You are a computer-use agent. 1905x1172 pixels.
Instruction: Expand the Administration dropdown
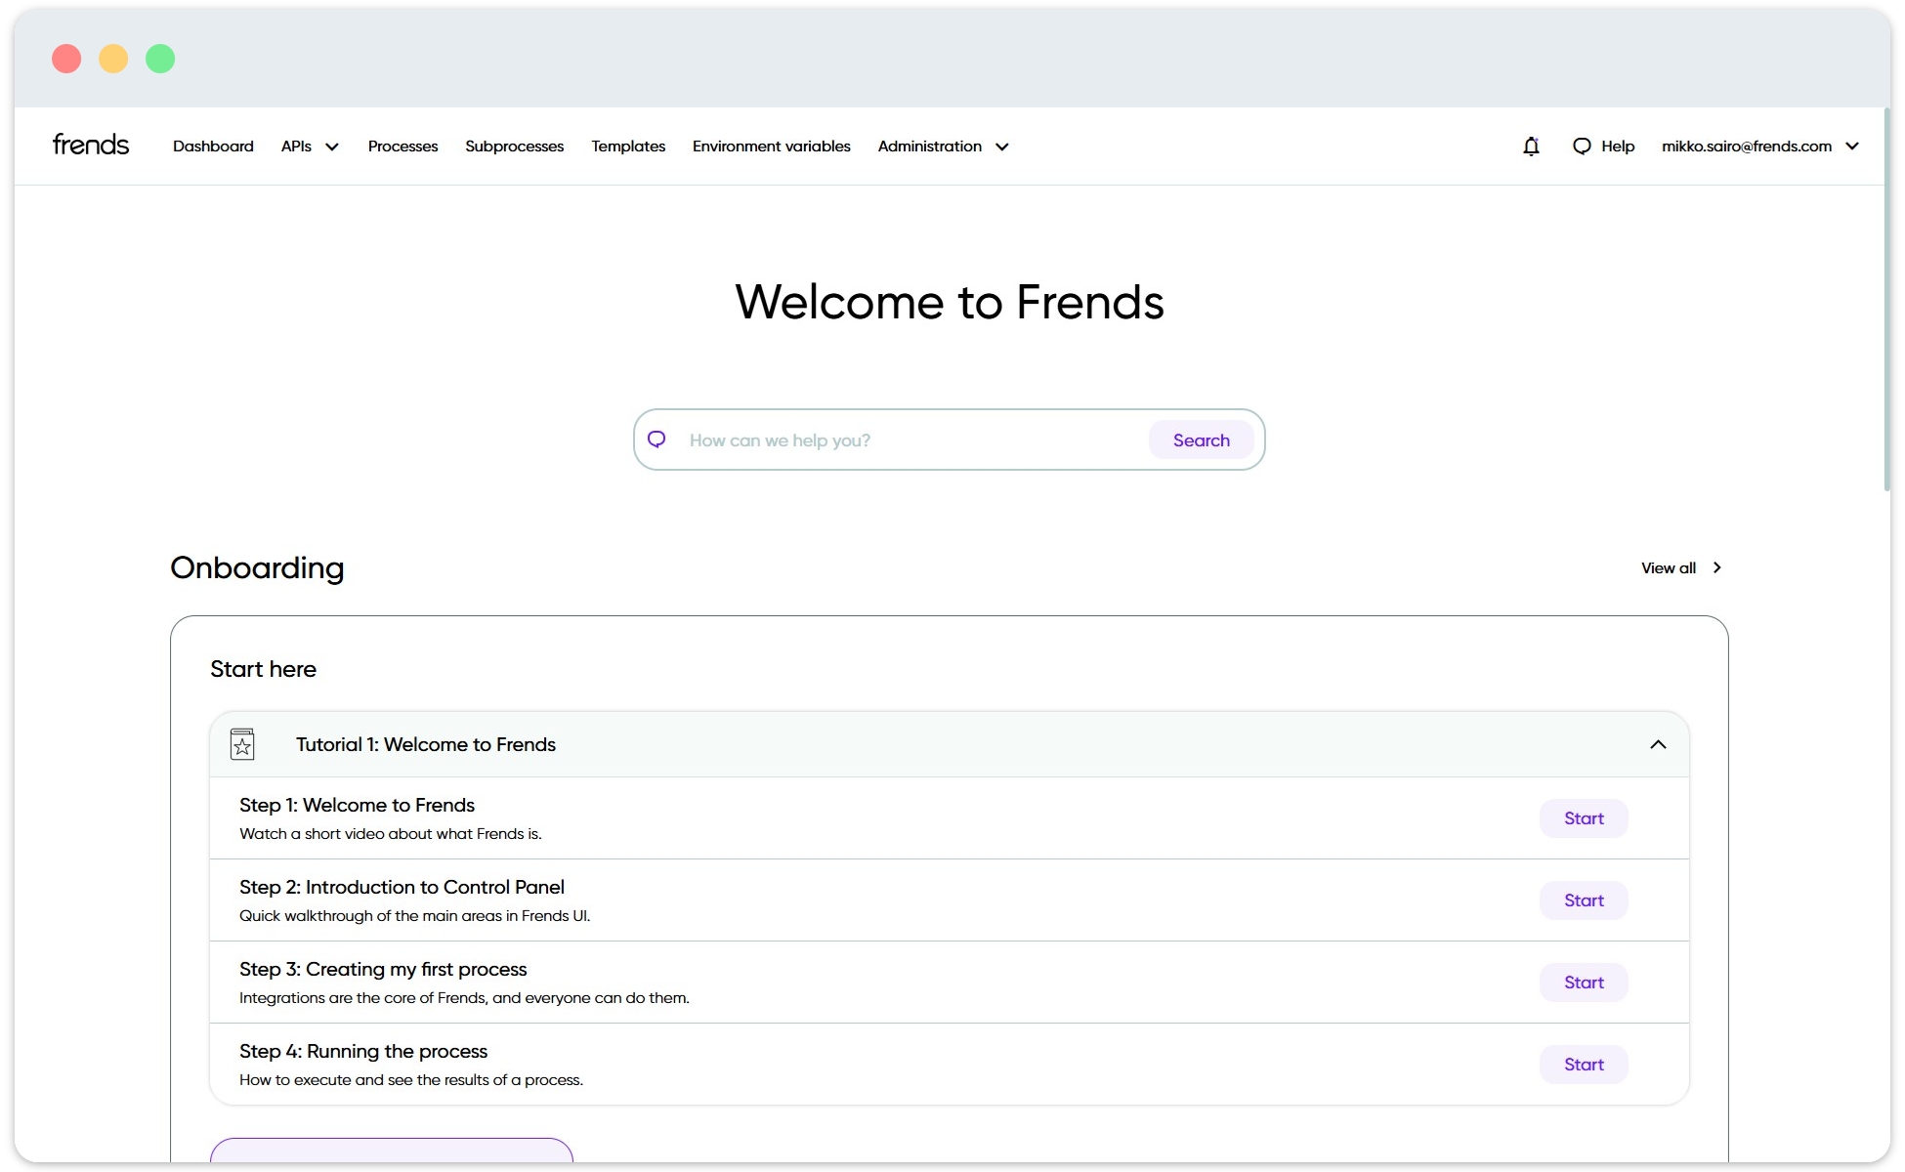[x=942, y=146]
